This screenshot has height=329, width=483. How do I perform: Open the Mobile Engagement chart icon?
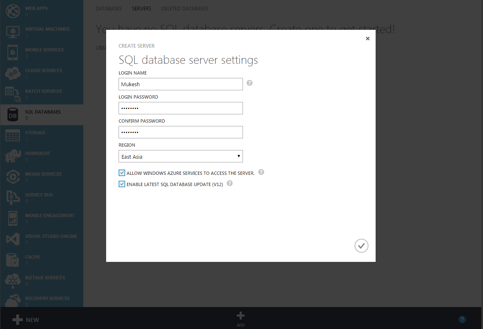(x=12, y=218)
